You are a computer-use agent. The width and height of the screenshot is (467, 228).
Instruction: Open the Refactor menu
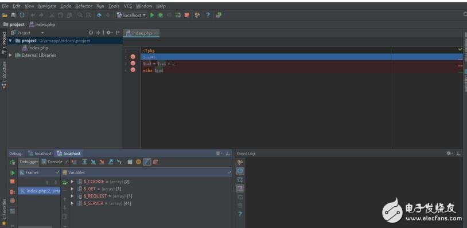click(x=84, y=6)
